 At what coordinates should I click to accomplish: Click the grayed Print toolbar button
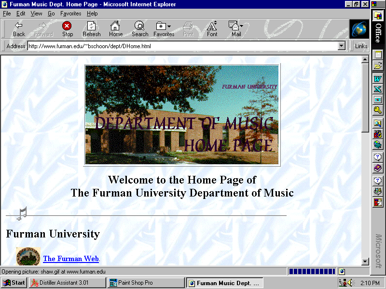188,29
